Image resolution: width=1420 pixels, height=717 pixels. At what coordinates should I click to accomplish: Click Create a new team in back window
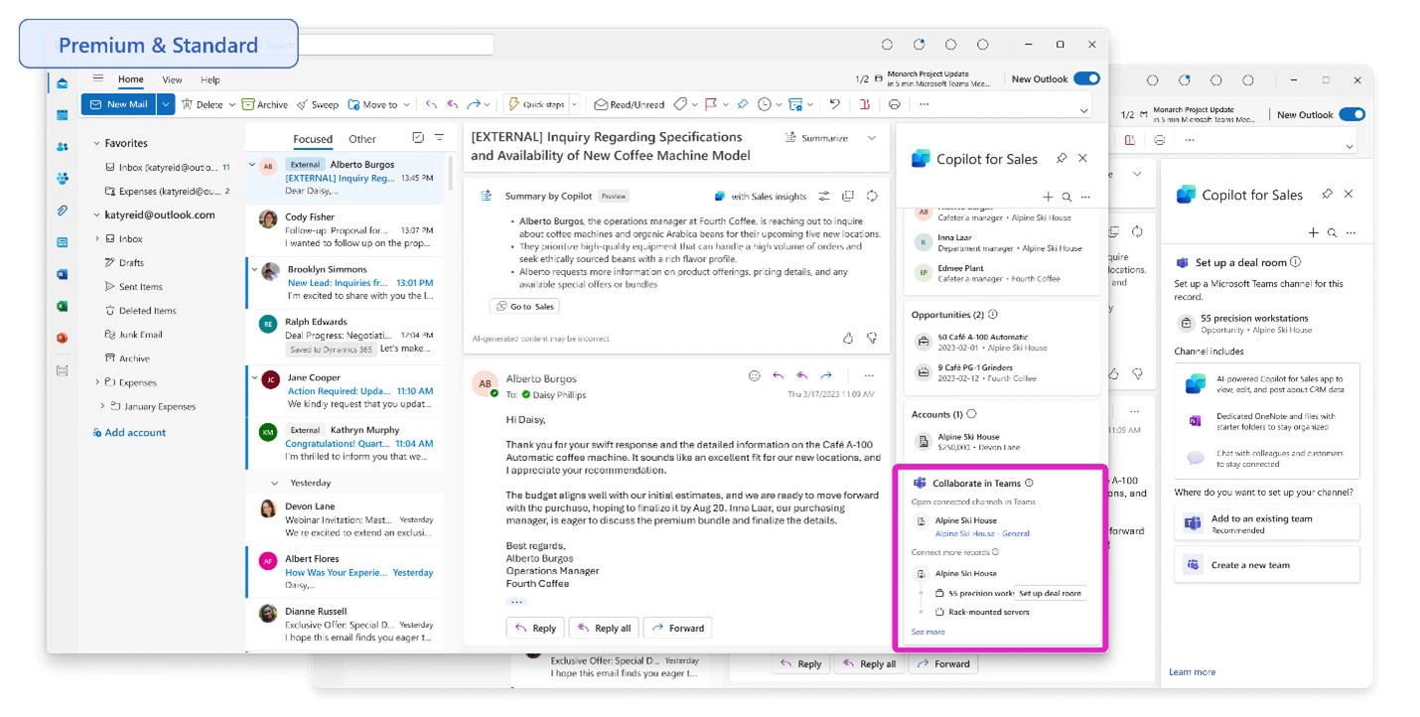[1266, 565]
